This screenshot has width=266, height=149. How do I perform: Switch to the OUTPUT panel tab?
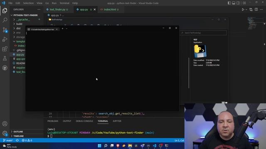click(x=67, y=121)
